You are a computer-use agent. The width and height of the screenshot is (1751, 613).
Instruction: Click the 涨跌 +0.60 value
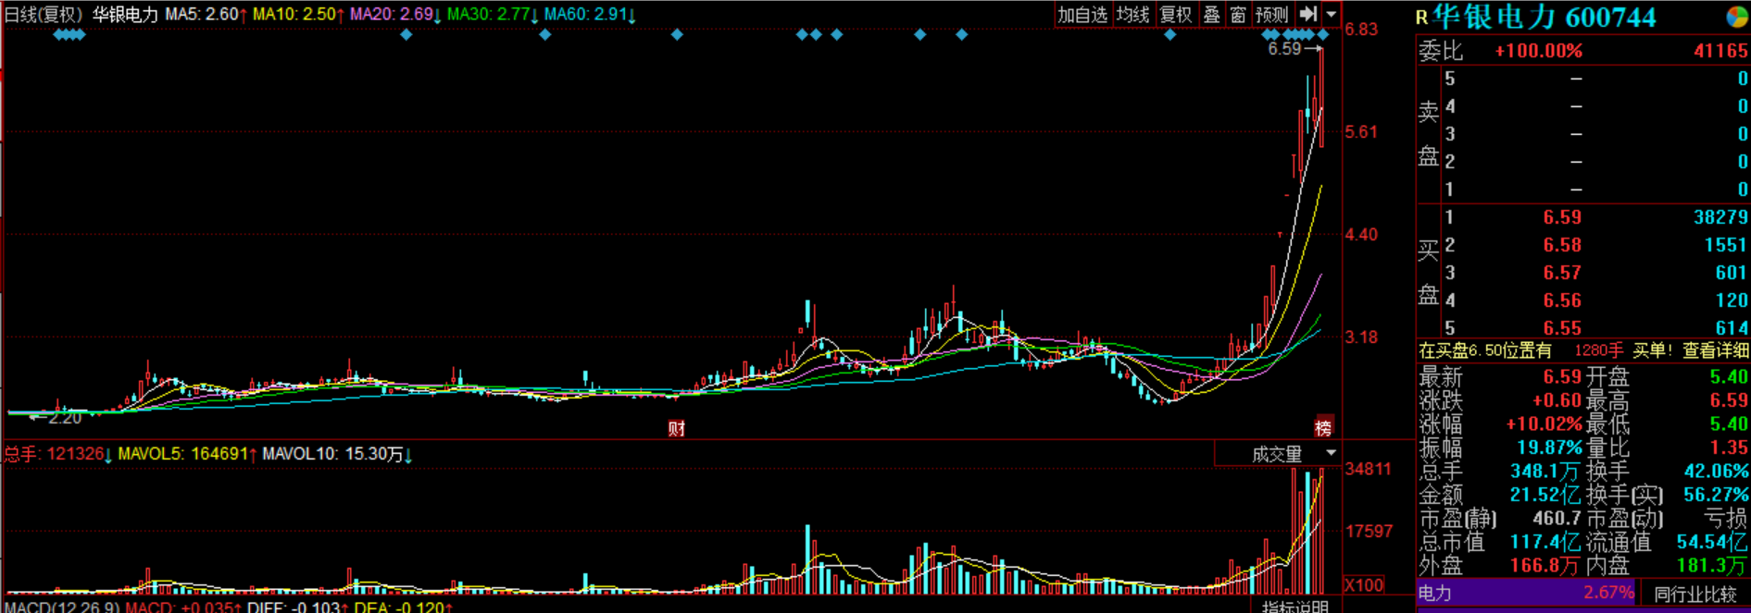(1557, 400)
